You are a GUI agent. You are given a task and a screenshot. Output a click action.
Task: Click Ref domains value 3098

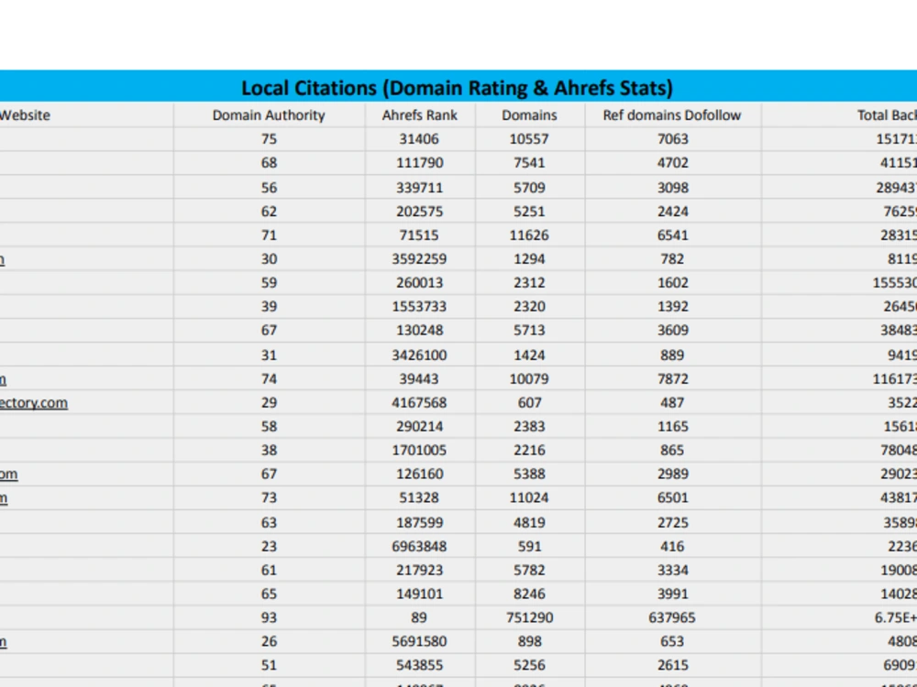(672, 188)
